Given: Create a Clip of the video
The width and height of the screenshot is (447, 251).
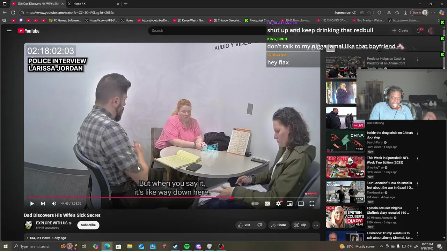Looking at the screenshot, I should click(300, 225).
